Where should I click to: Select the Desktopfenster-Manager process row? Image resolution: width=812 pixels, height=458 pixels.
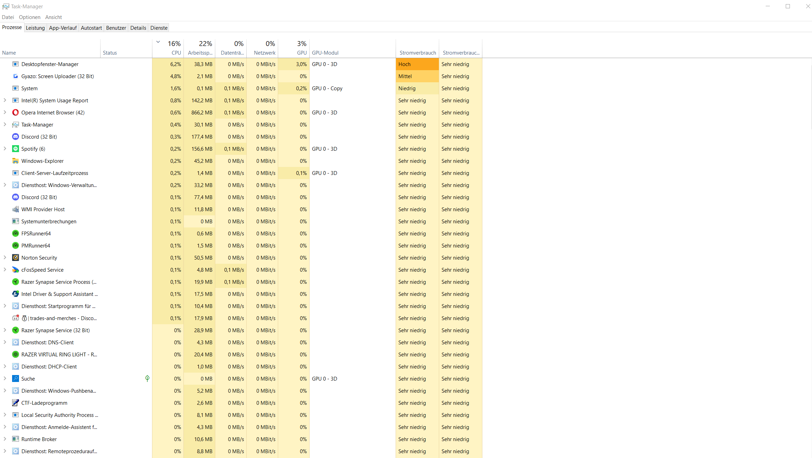click(x=50, y=64)
